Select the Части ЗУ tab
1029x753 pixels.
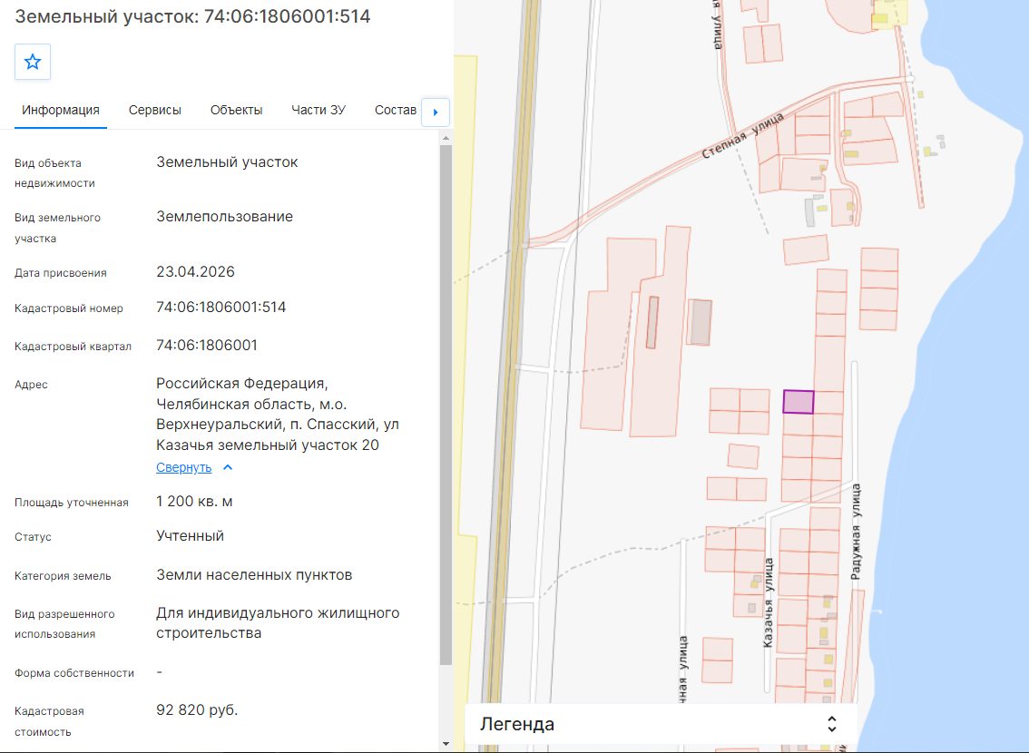point(318,110)
